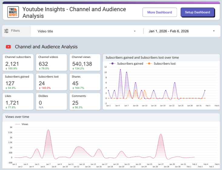Click the Video title dropdown arrow
The height and width of the screenshot is (170, 222).
pos(135,31)
